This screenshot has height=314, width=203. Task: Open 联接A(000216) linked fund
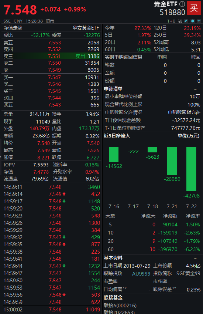120,305
